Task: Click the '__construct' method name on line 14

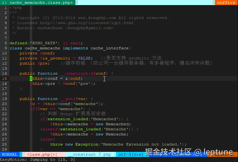Action: click(74, 73)
